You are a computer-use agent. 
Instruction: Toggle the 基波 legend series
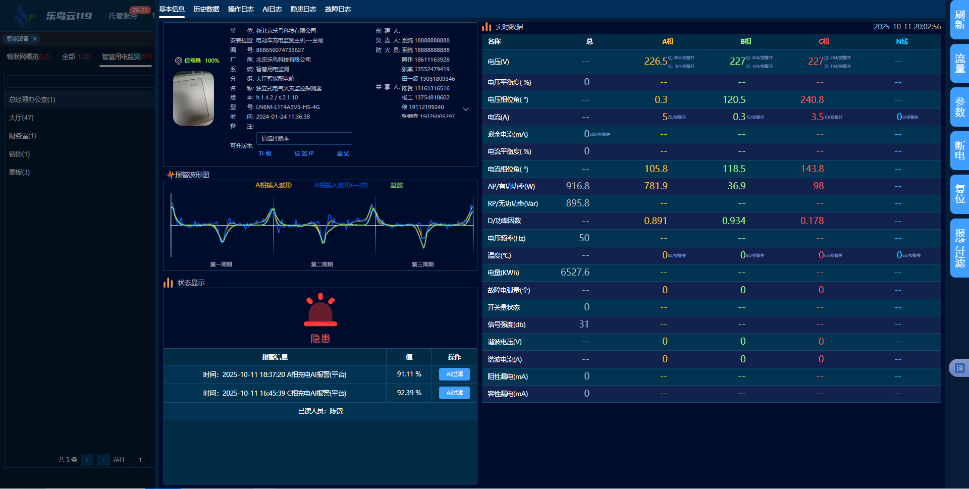[397, 185]
